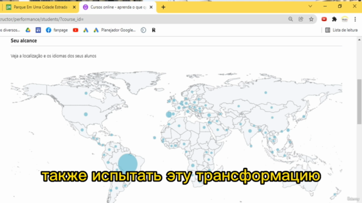Screen dimensions: 362x203
Task: Open the red YouTube extension icon
Action: coord(324,19)
